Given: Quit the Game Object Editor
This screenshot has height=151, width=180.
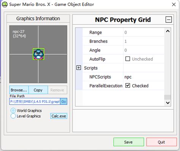Looking at the screenshot, I should point(161,142).
